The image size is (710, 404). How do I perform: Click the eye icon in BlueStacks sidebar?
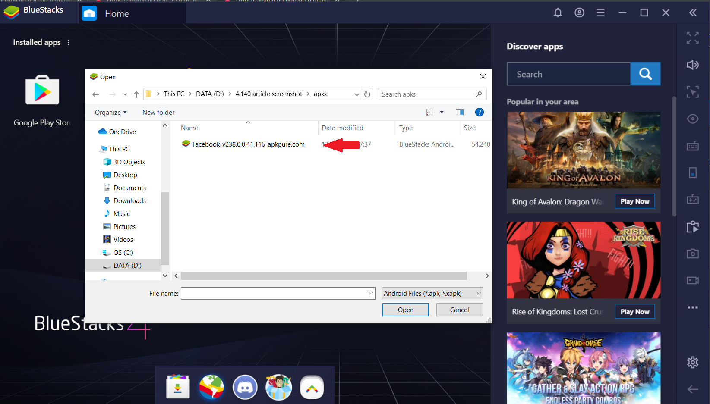tap(693, 119)
